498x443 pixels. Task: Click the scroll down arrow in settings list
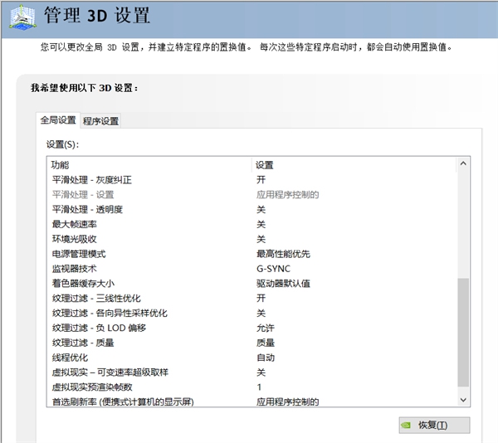click(x=463, y=400)
